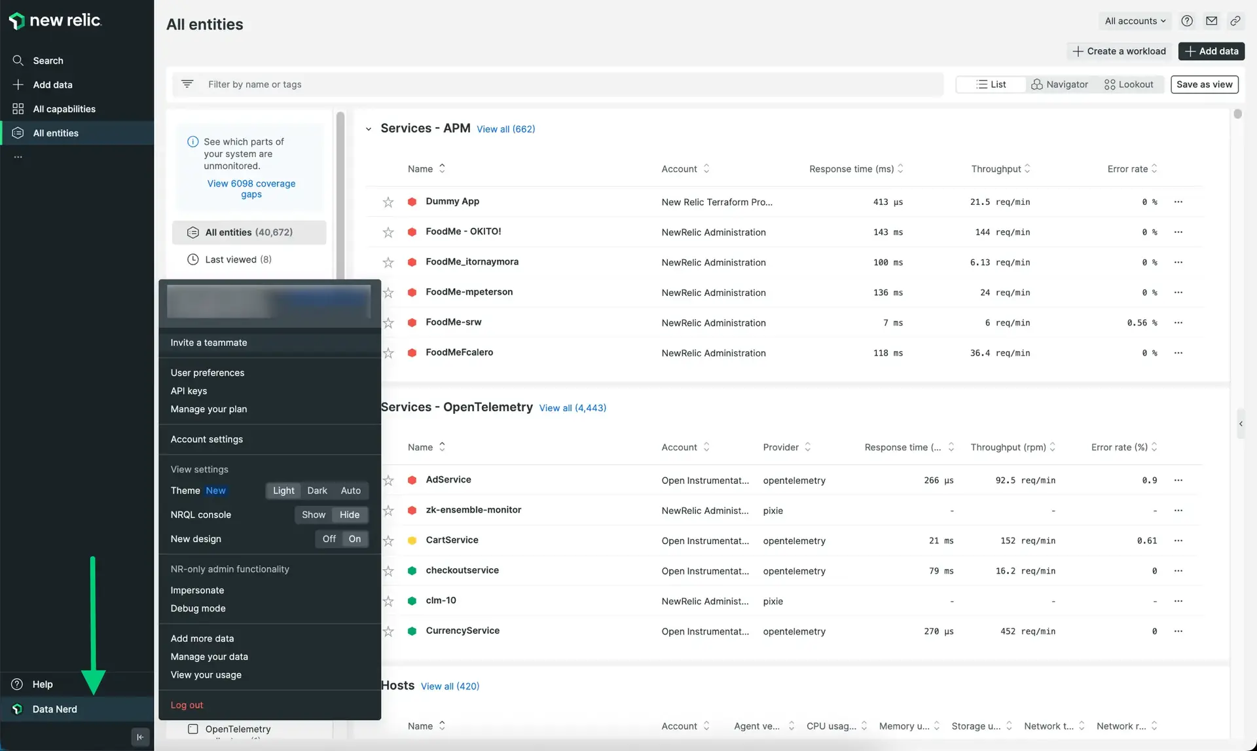1257x751 pixels.
Task: Favorite Dummy App with its star icon
Action: 388,202
